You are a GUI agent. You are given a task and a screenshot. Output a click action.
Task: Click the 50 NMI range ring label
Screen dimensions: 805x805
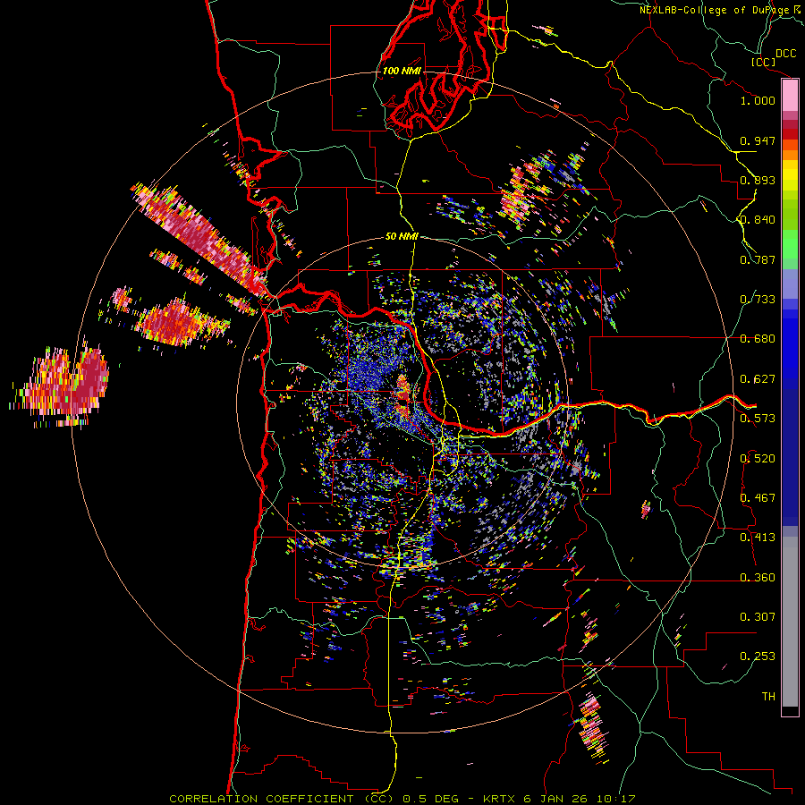[402, 236]
